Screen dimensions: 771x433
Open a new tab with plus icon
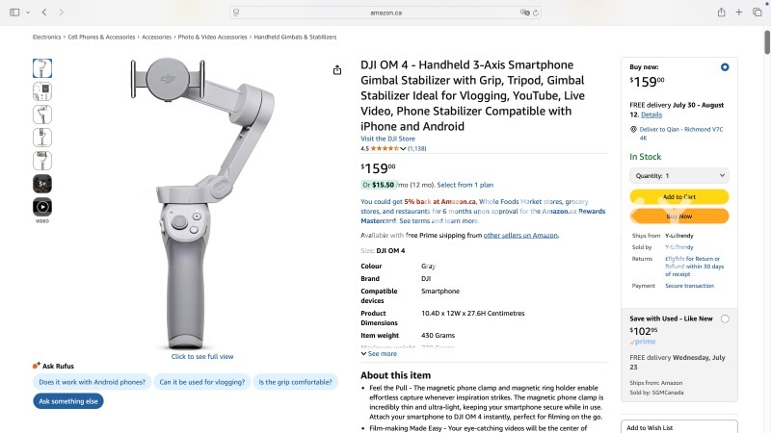[x=739, y=13]
